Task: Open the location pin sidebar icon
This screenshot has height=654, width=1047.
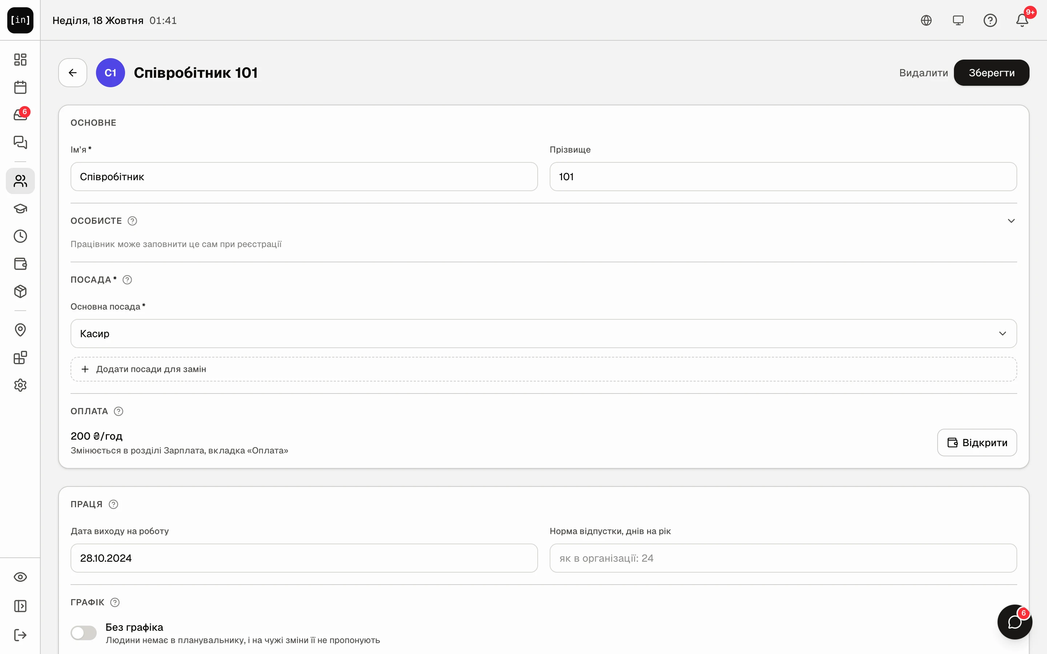Action: (20, 330)
